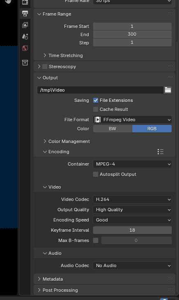This screenshot has height=300, width=179.
Task: Enable the Stereoscopy checkbox
Action: pyautogui.click(x=45, y=67)
